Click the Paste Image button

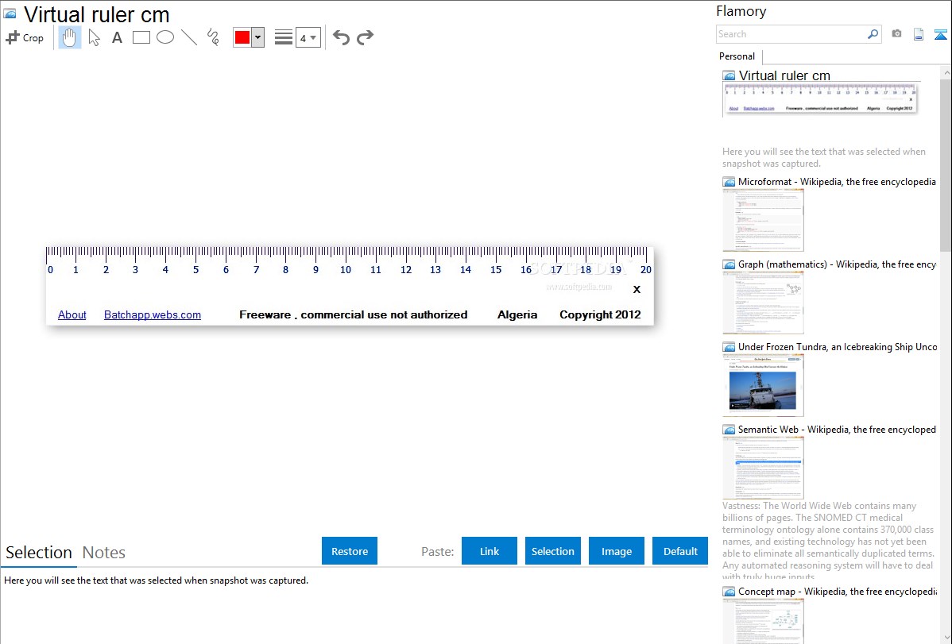[x=617, y=551]
